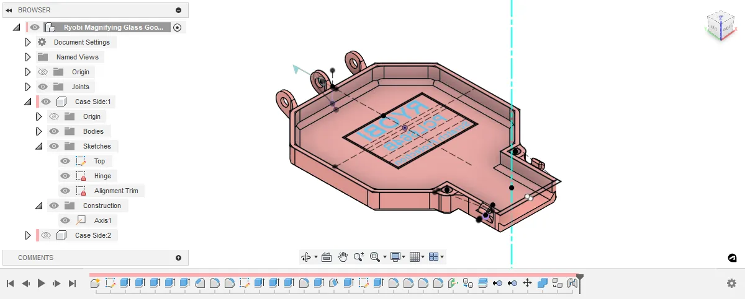Click the BROWSER panel title
The height and width of the screenshot is (299, 745).
[34, 10]
